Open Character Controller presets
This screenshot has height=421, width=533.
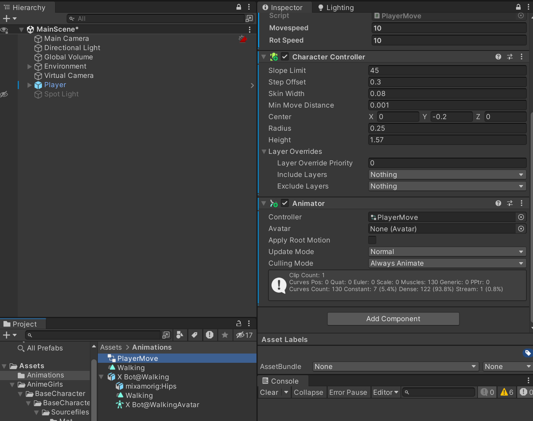click(x=510, y=57)
